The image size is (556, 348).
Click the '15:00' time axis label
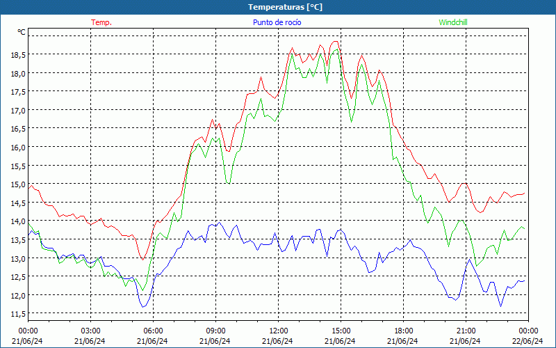coord(341,331)
